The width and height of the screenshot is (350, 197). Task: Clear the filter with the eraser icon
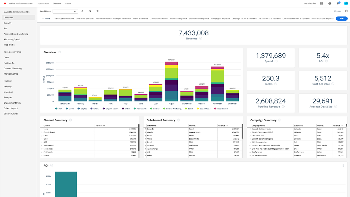click(x=82, y=11)
